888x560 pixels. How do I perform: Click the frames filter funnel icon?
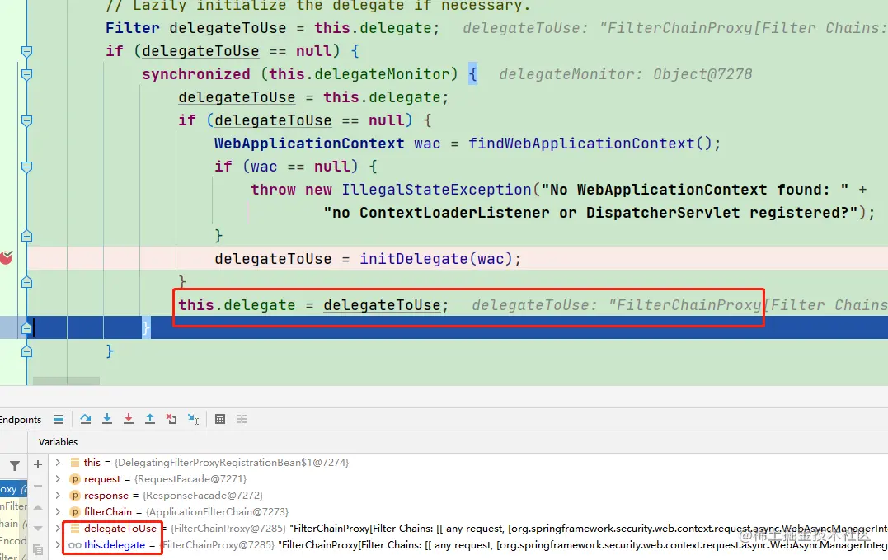pos(15,465)
